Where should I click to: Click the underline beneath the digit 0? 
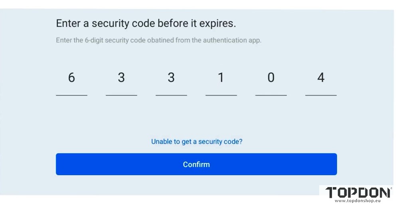click(271, 96)
